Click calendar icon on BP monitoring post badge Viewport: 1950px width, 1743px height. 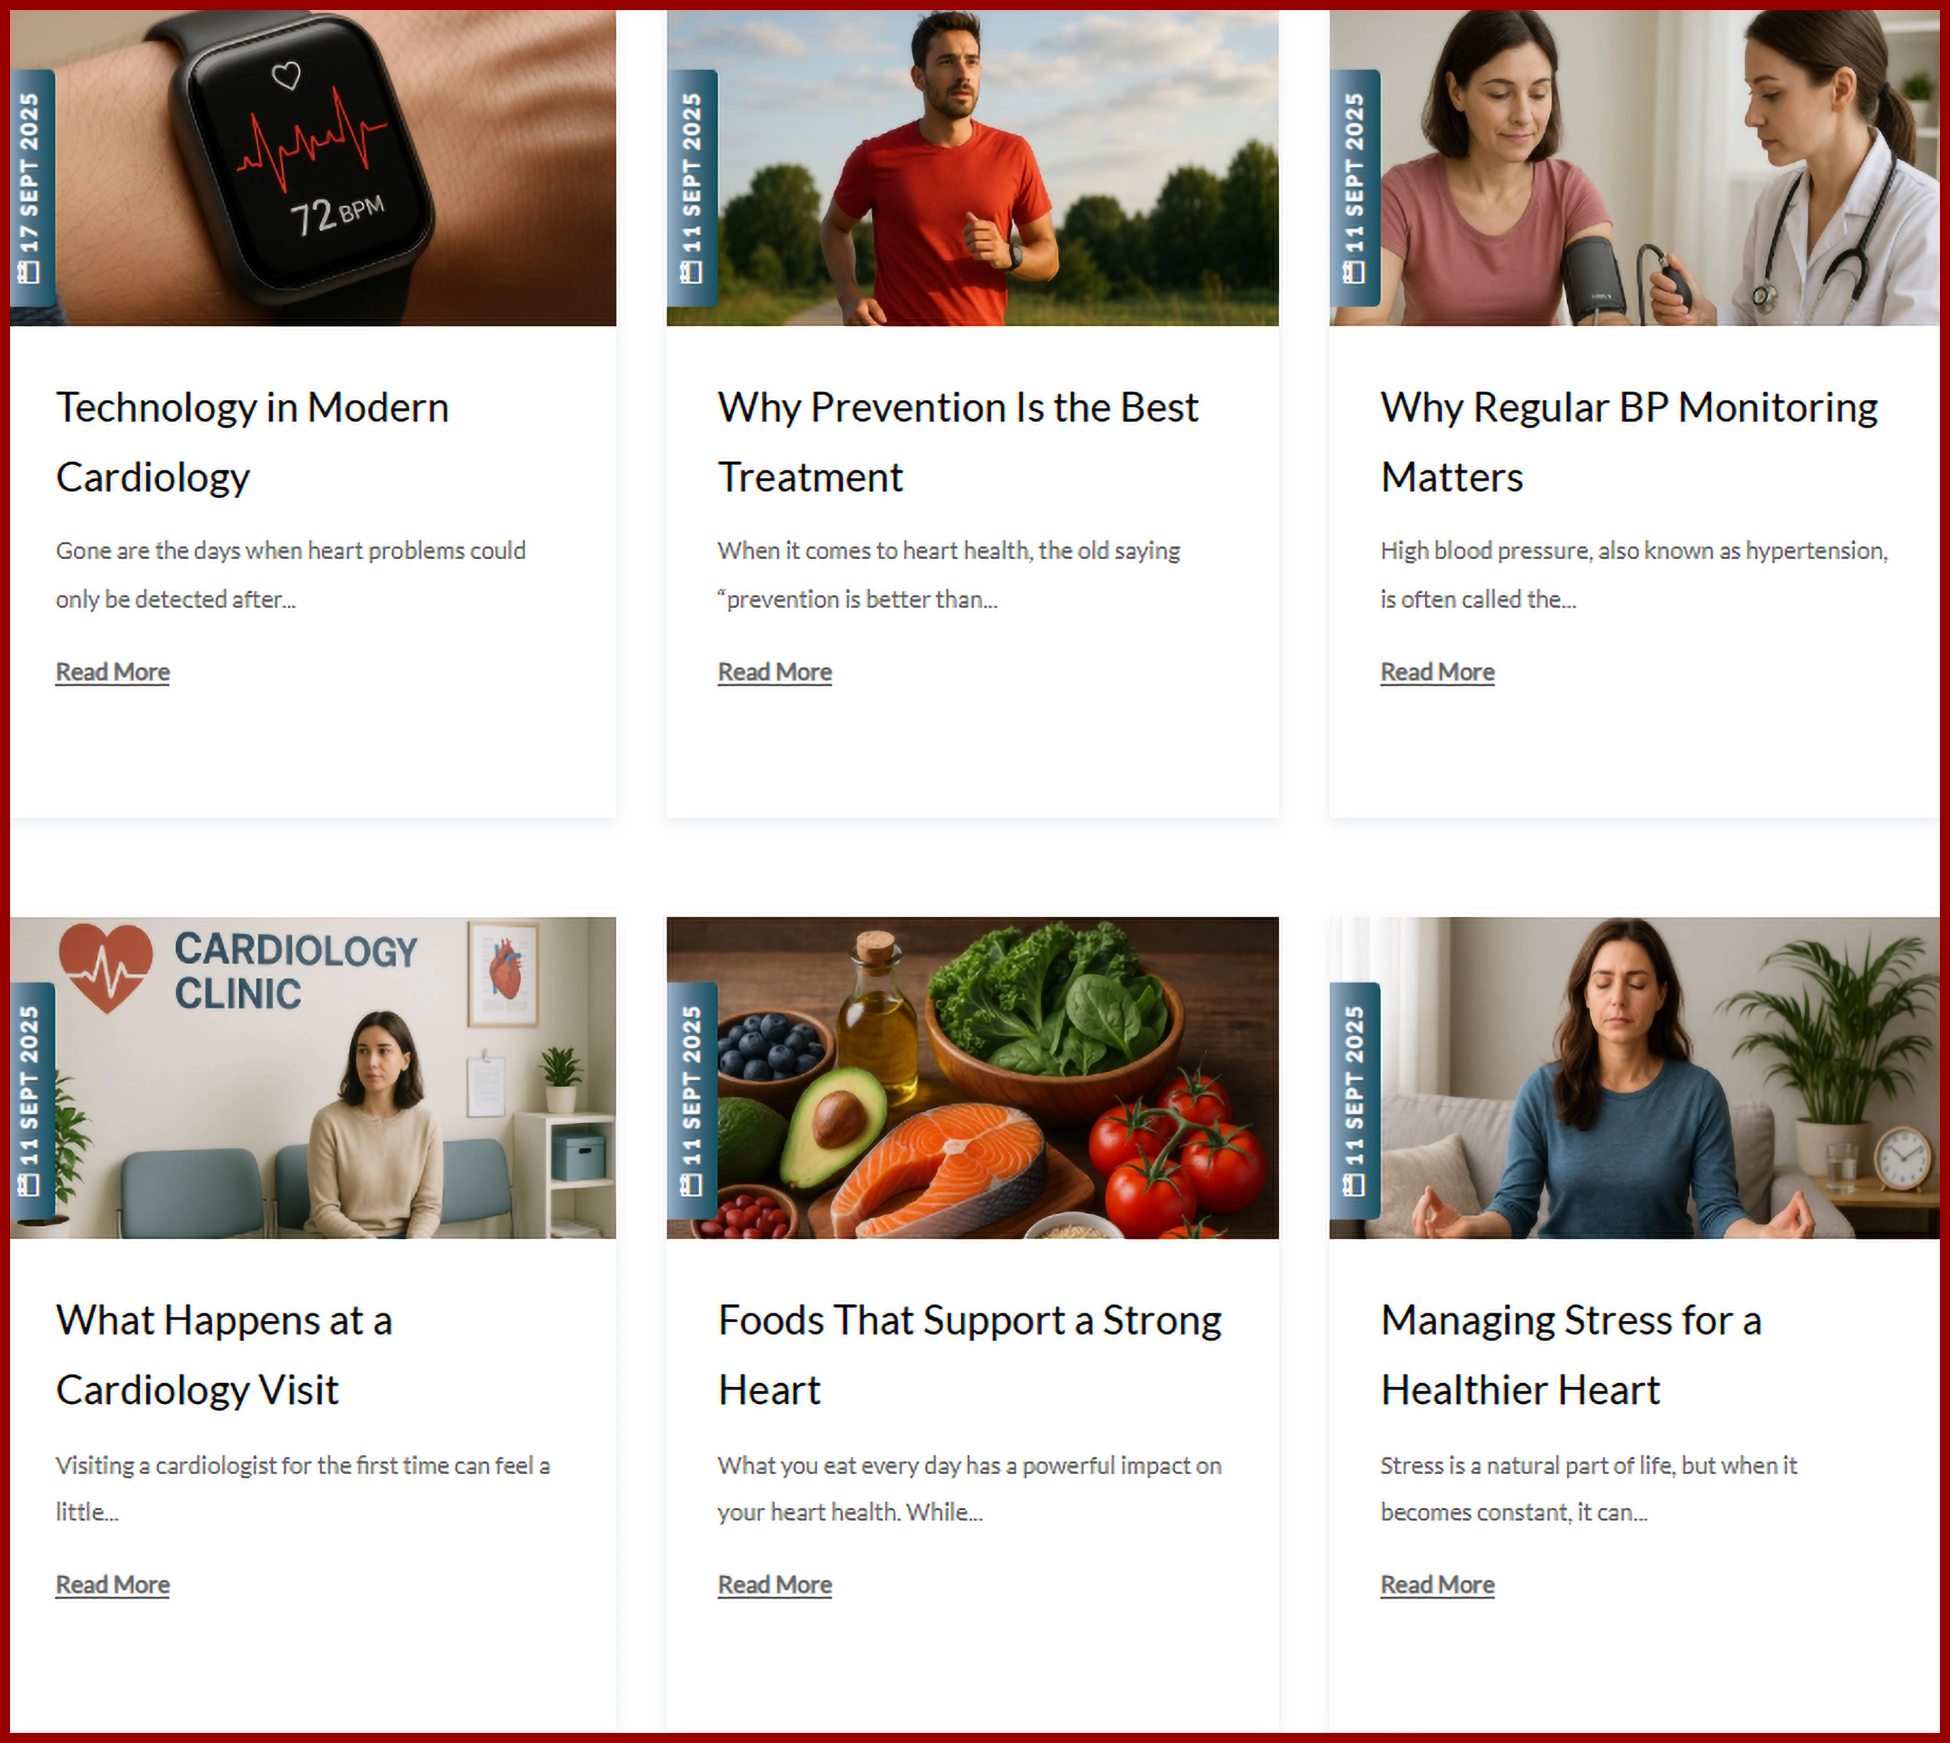pyautogui.click(x=1354, y=273)
